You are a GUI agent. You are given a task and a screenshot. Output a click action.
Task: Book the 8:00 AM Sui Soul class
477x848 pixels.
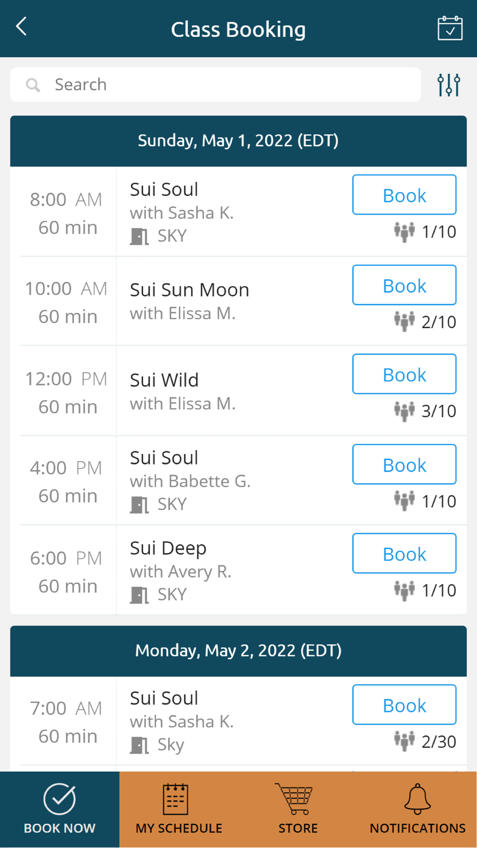pyautogui.click(x=404, y=195)
